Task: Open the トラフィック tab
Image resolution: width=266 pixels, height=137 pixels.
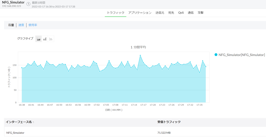Action: coord(115,13)
